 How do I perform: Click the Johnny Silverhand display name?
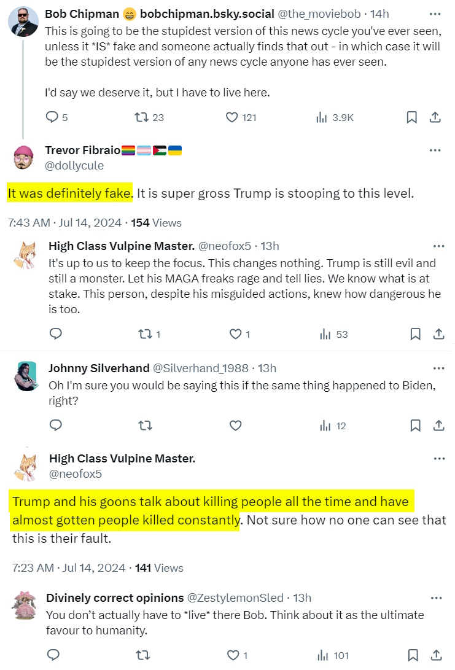click(99, 368)
